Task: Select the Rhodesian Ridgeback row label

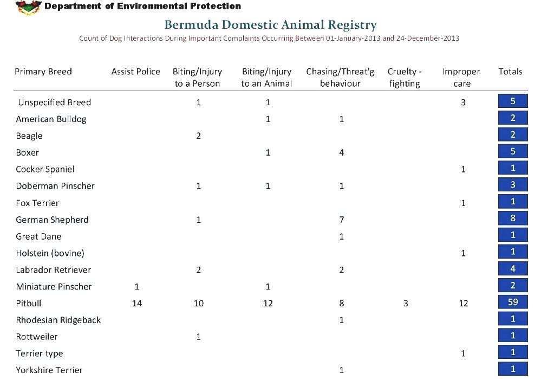Action: pos(58,320)
